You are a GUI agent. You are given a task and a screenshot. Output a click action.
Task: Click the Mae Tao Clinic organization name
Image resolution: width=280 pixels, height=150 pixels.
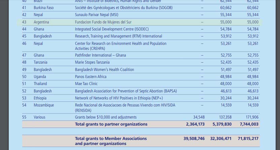tap(86, 84)
